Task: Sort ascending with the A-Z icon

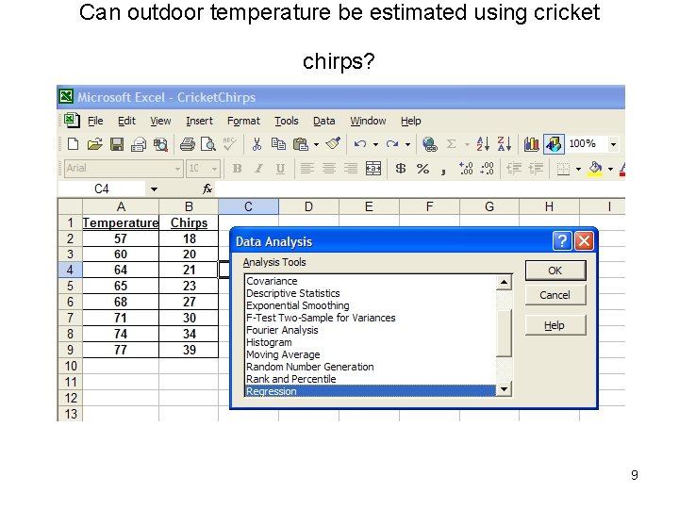Action: [483, 144]
